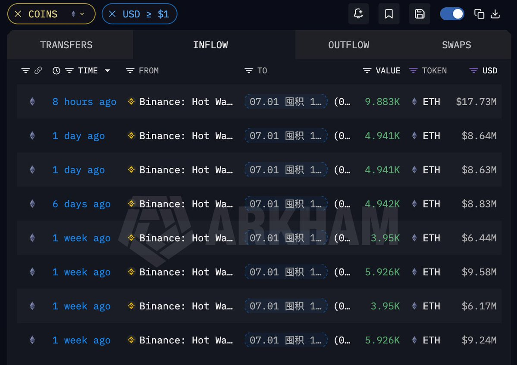Filter by the VALUE column
The height and width of the screenshot is (365, 517).
click(x=367, y=71)
